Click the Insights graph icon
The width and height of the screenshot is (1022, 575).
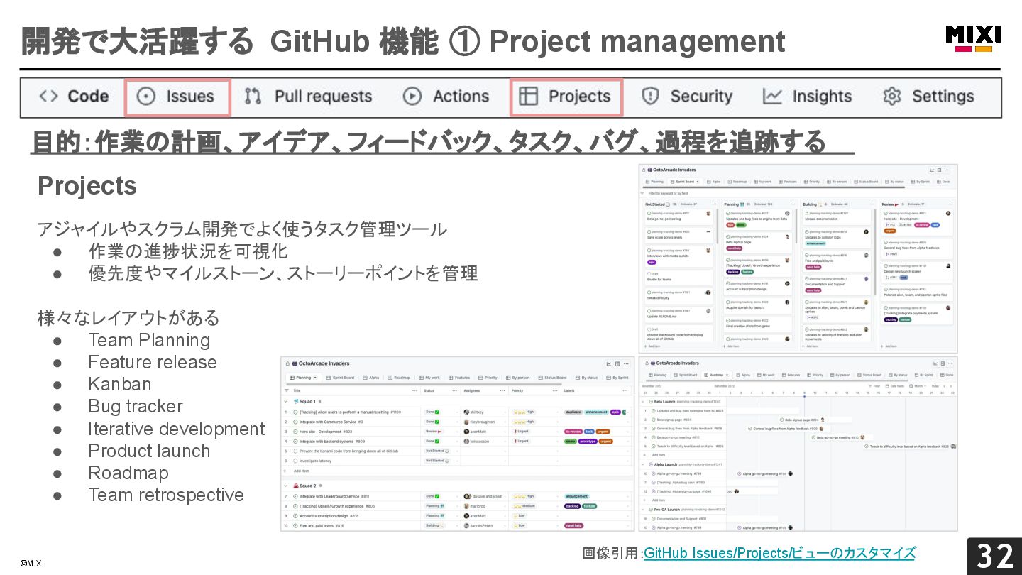(x=773, y=97)
